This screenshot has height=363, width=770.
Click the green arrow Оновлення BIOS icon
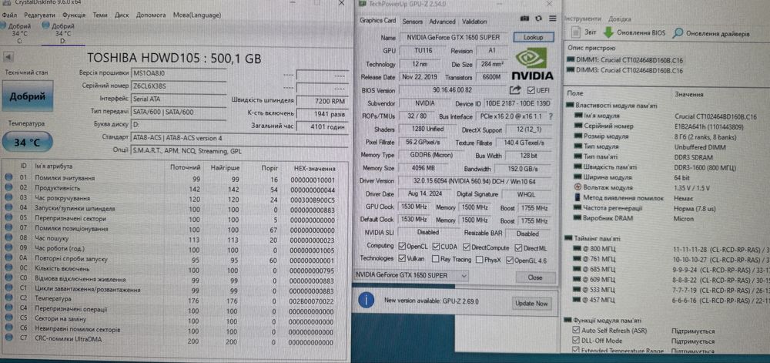click(608, 33)
